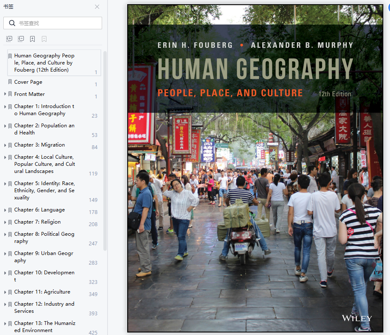
Task: Jump to Chapter 6: Language
Action: [x=39, y=210]
